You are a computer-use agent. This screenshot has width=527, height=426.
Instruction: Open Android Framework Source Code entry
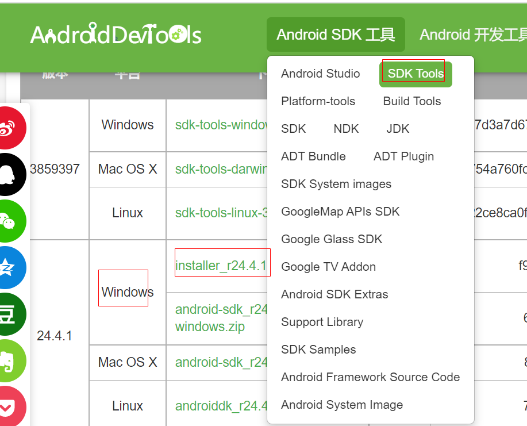pyautogui.click(x=370, y=377)
